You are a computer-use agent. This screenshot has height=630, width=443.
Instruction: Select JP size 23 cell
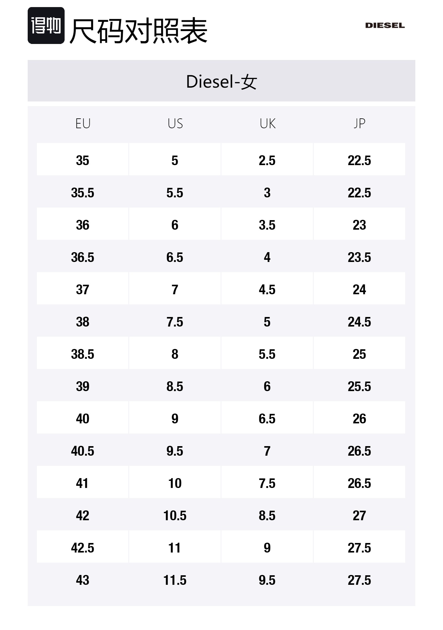pyautogui.click(x=359, y=225)
